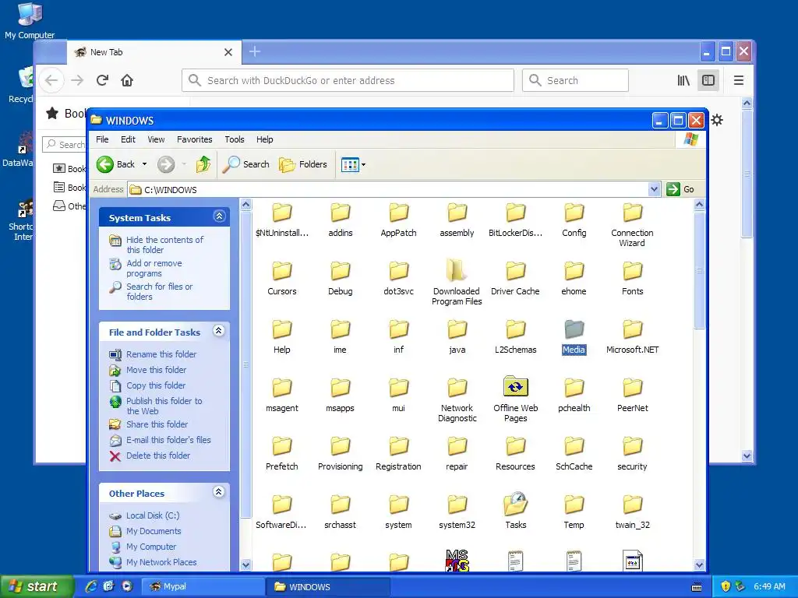Open Local Disk (C:) in Other Places
798x598 pixels.
pyautogui.click(x=153, y=515)
